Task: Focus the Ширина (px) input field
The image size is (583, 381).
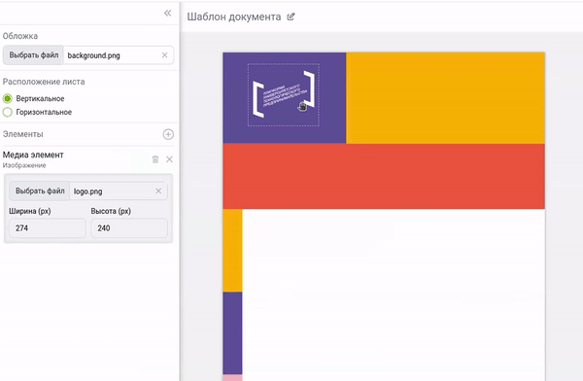Action: [48, 228]
